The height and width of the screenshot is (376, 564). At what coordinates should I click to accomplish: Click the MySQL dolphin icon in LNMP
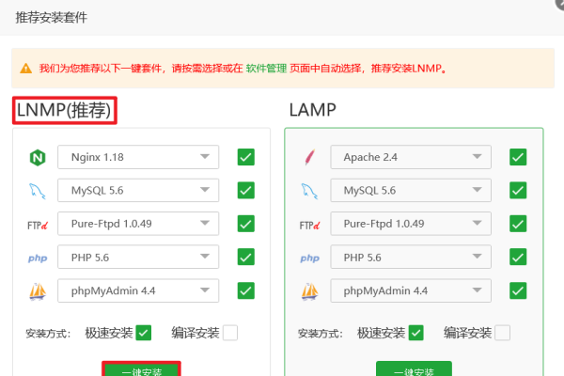coord(38,191)
